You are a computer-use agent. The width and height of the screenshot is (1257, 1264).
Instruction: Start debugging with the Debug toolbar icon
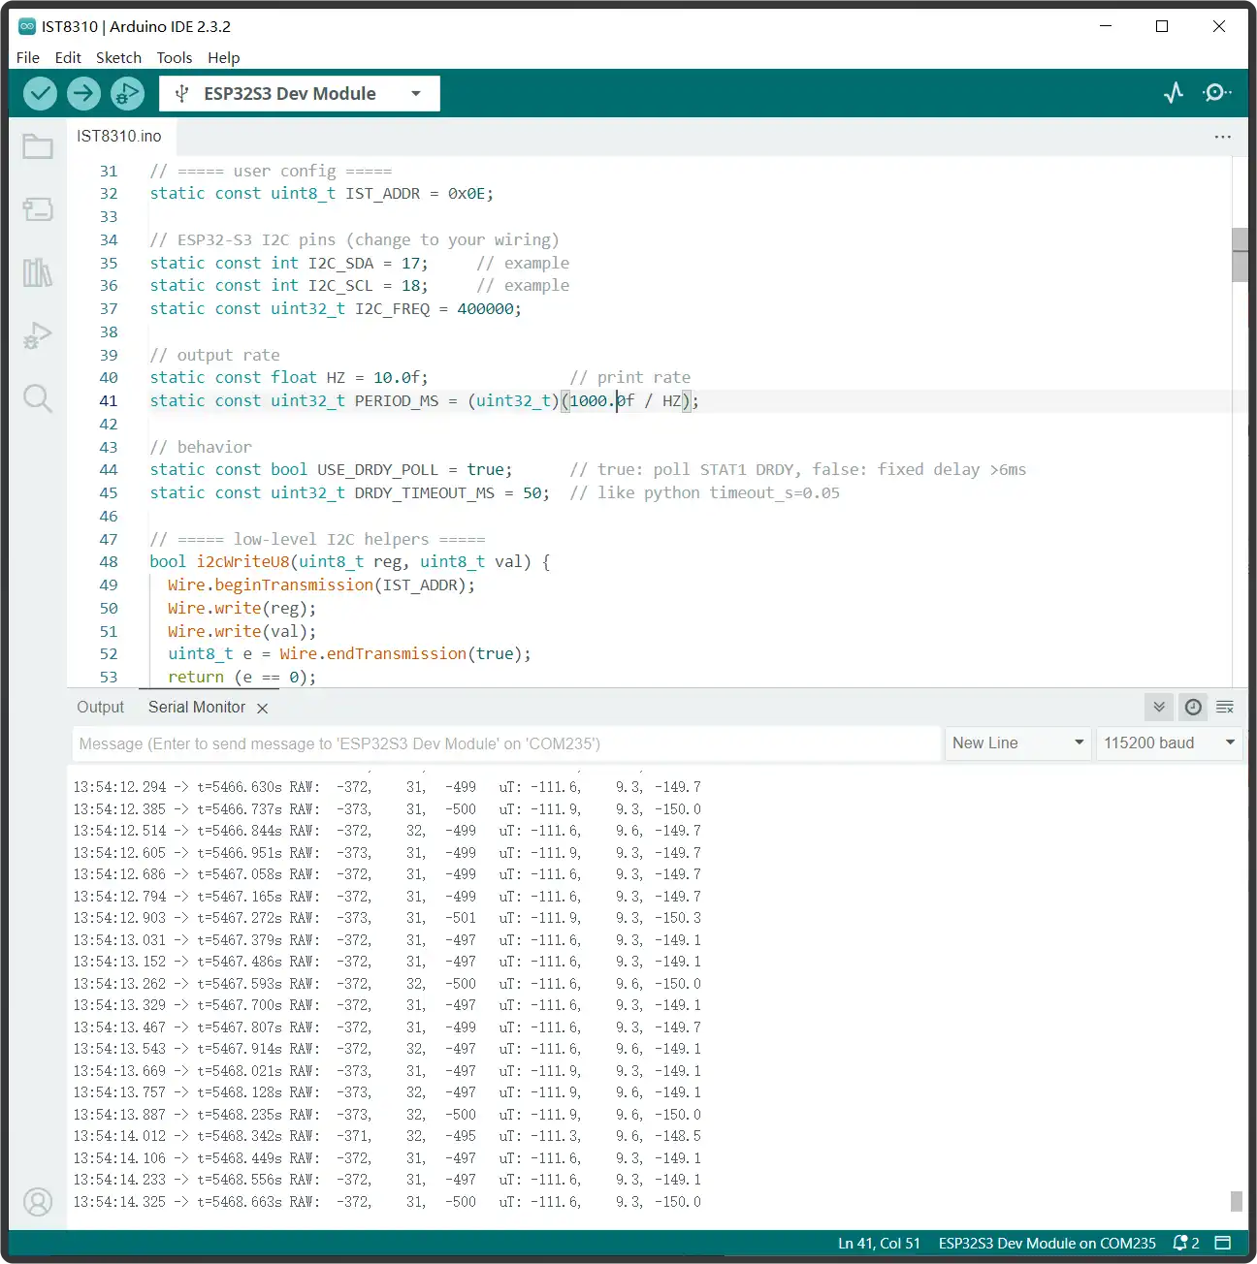[x=127, y=93]
